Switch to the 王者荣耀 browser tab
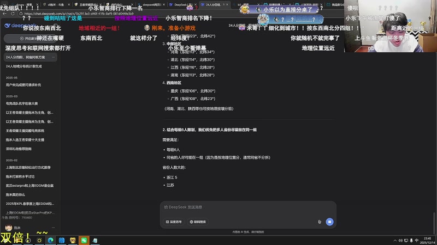The width and height of the screenshot is (437, 245). [87, 5]
